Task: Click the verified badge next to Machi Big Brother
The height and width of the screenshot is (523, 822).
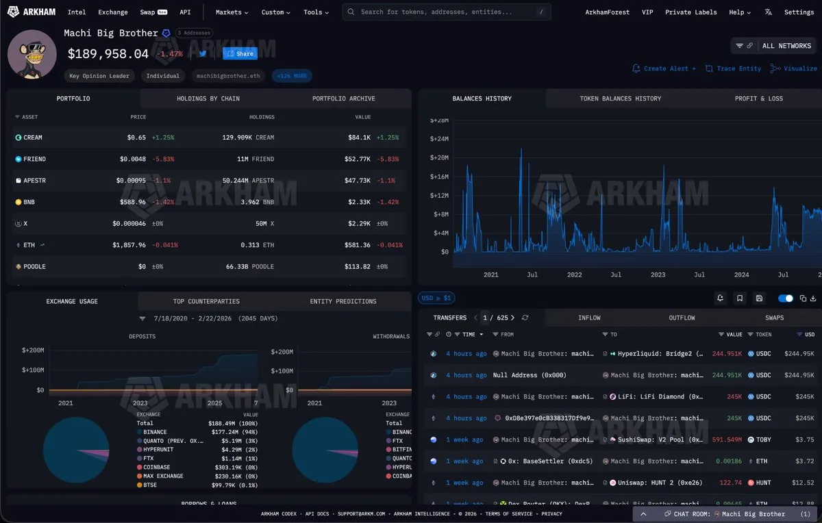Action: click(166, 33)
